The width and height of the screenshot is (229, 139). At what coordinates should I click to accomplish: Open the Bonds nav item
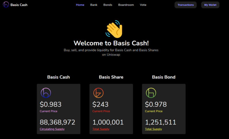coord(108,5)
